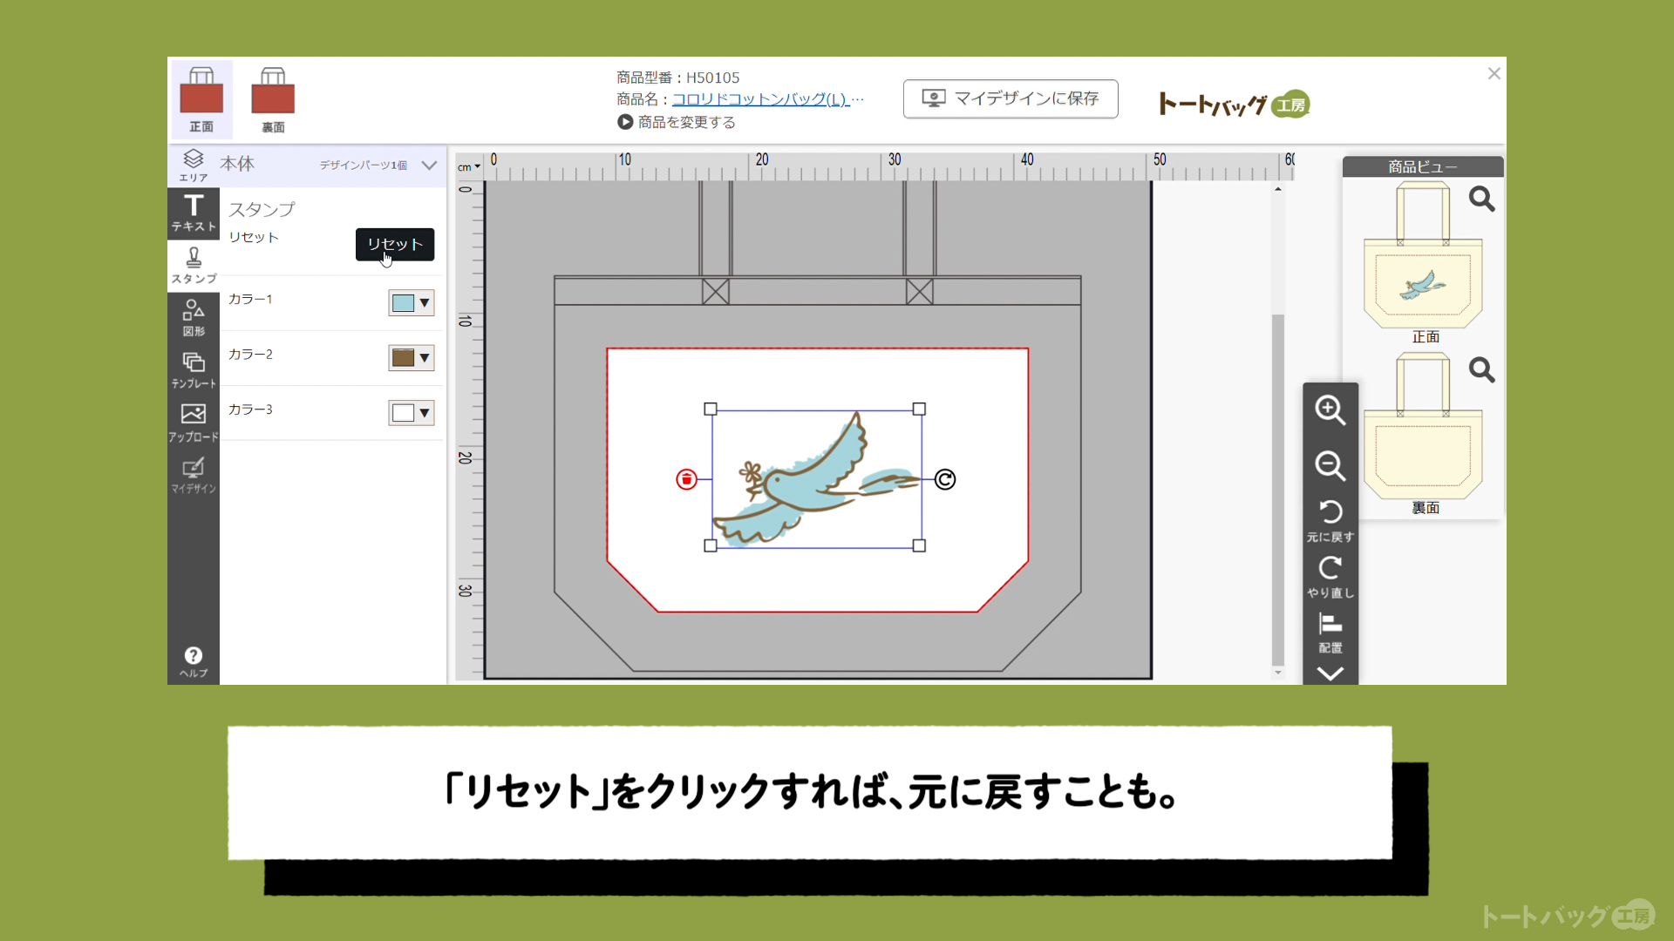The image size is (1674, 941).
Task: Open the テンプレート templates tool
Action: 194,370
